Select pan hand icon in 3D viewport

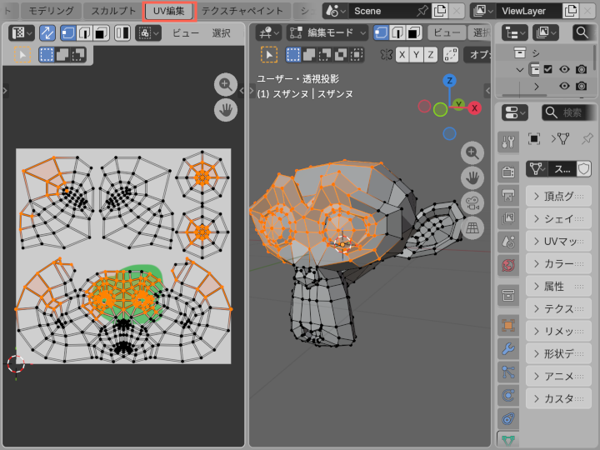click(x=473, y=177)
